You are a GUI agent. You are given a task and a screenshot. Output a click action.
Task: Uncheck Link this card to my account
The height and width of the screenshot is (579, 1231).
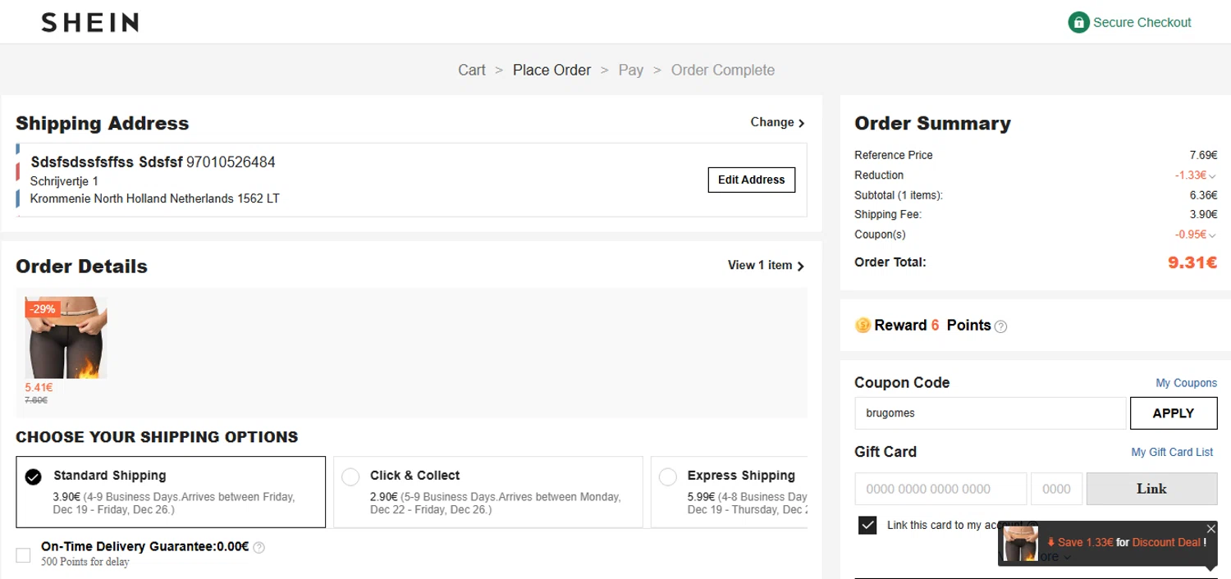[867, 525]
